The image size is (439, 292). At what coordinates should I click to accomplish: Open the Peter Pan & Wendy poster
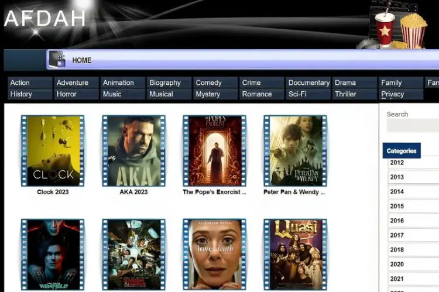[295, 151]
